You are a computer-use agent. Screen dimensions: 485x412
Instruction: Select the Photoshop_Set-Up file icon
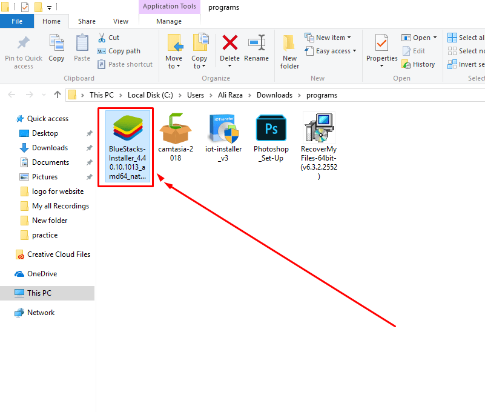click(271, 128)
